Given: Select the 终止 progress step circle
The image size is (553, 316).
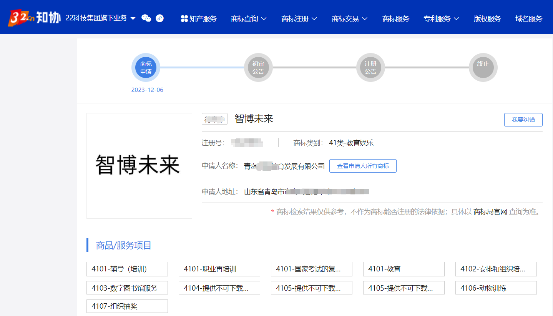Looking at the screenshot, I should click(x=483, y=68).
